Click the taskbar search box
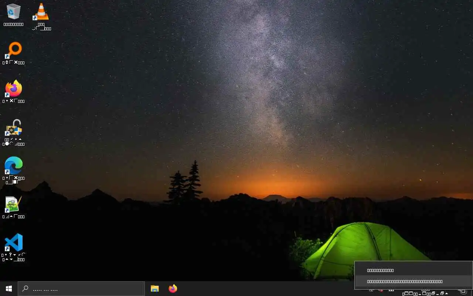Screen dimensions: 473x296 pyautogui.click(x=81, y=289)
